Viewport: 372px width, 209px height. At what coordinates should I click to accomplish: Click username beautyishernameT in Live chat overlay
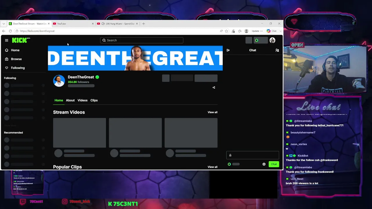303,133
